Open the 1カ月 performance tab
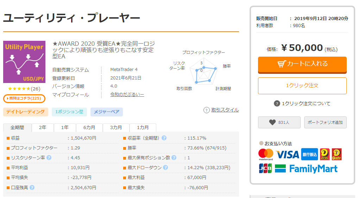The height and width of the screenshot is (198, 358). coord(143,128)
